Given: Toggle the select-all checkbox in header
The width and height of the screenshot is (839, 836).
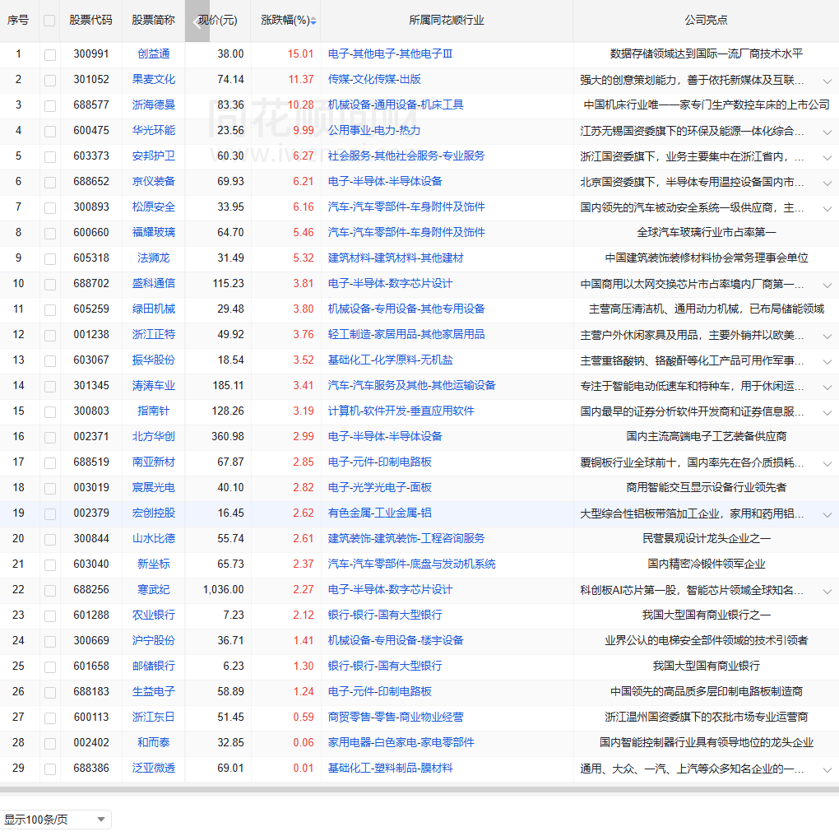Looking at the screenshot, I should [x=50, y=21].
